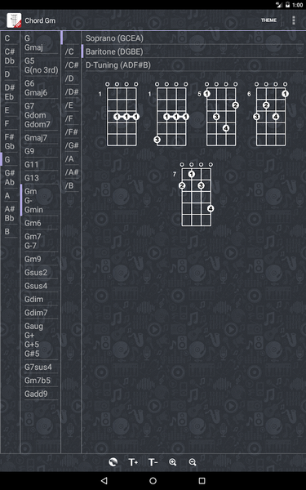Choose root note A# Bb
The width and height of the screenshot is (306, 490).
pyautogui.click(x=10, y=213)
